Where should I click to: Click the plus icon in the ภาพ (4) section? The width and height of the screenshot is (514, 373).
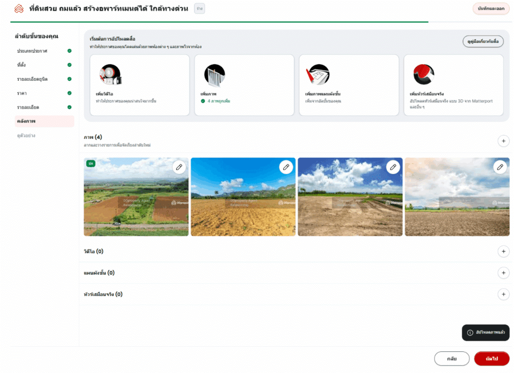coord(503,141)
